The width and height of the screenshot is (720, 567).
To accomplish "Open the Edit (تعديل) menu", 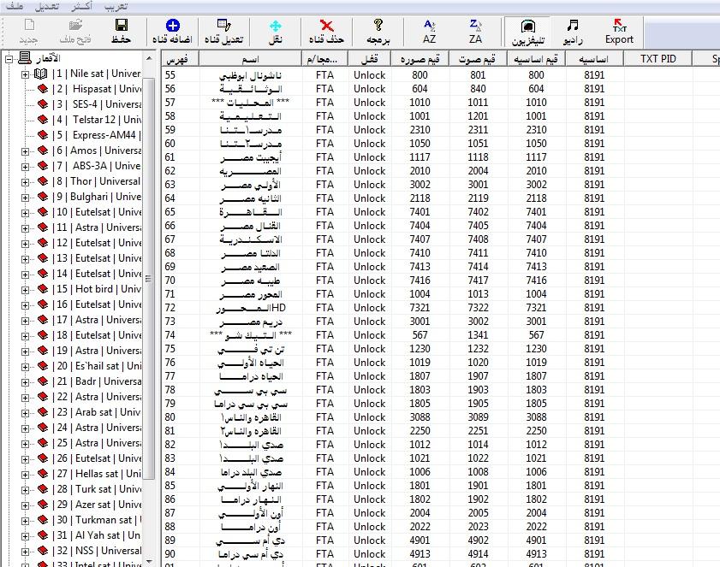I will 48,6.
